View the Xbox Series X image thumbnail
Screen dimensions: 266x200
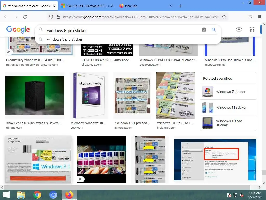[35, 95]
